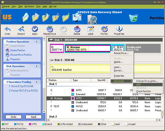The width and height of the screenshot is (165, 131).
Task: Click the Disk 1 drive icon
Action: (x=51, y=40)
